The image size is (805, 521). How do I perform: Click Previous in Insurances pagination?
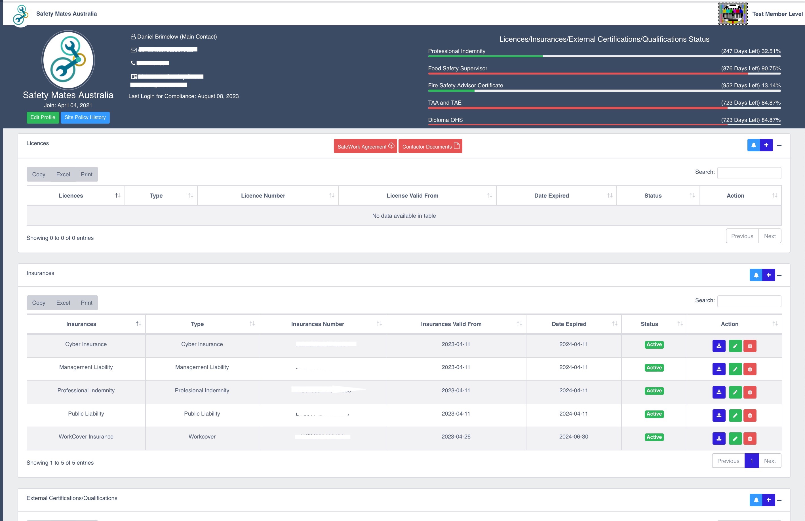coord(728,461)
